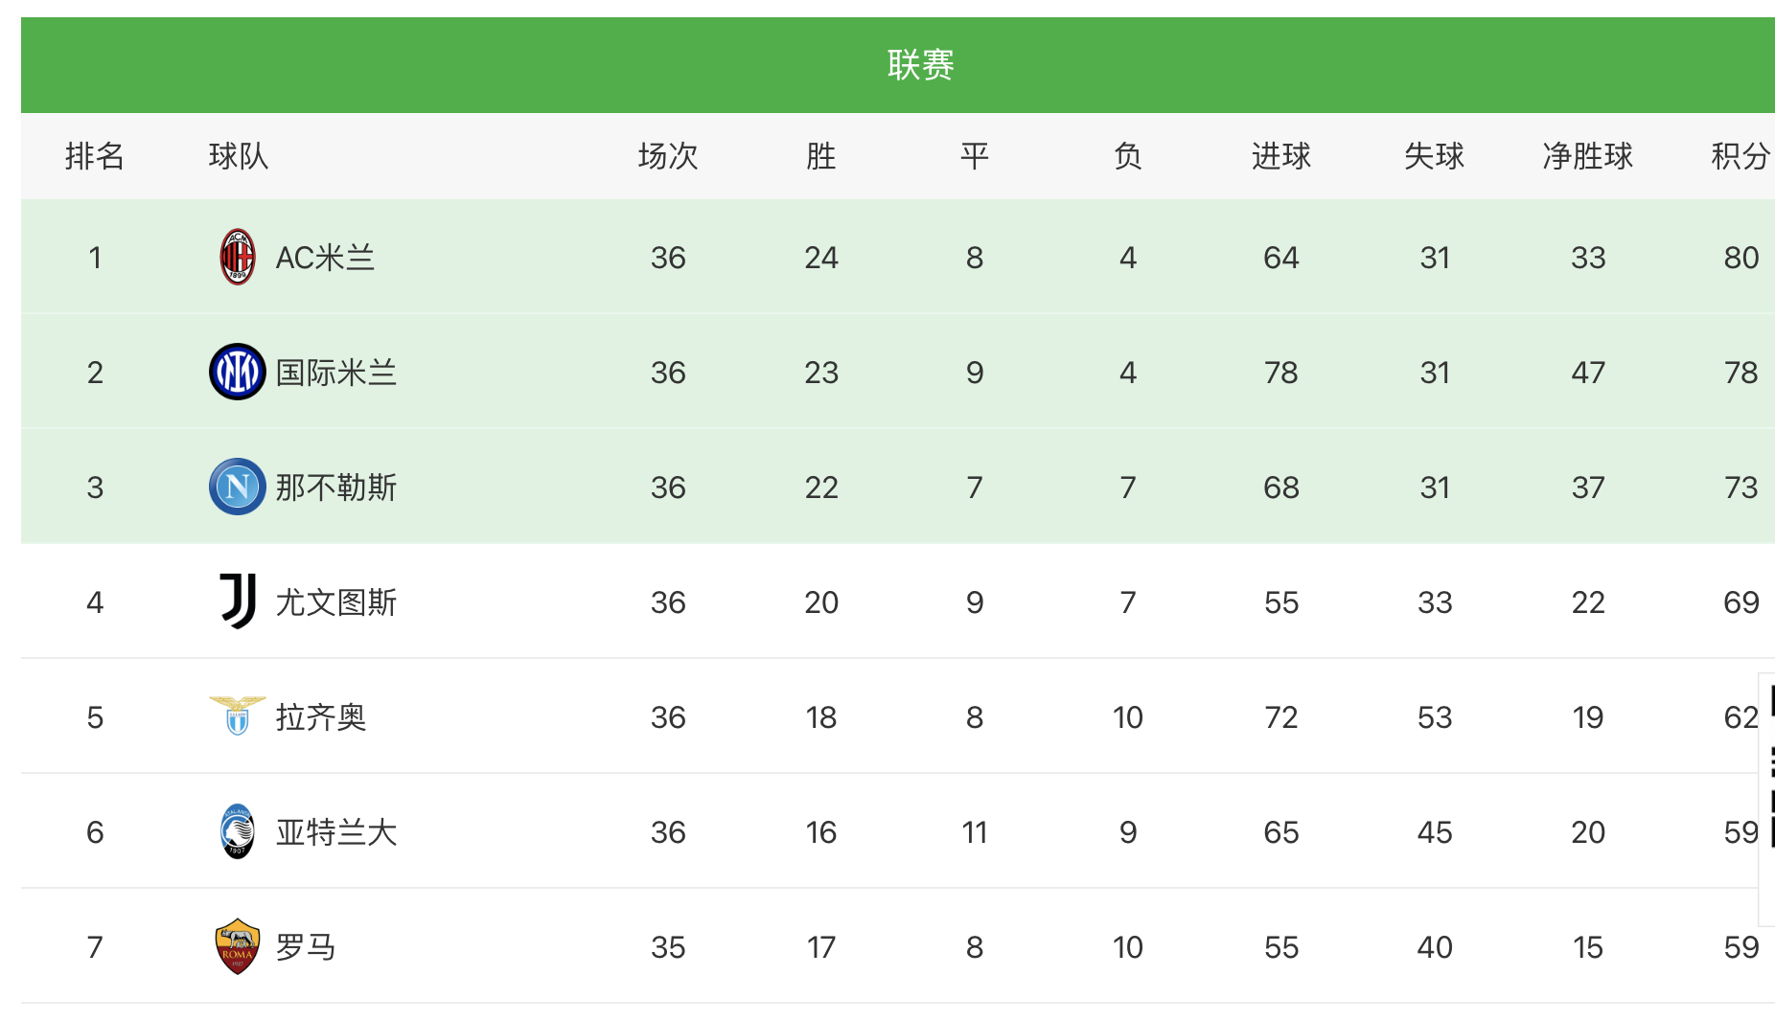Click the Juventus club logo

coord(237,601)
